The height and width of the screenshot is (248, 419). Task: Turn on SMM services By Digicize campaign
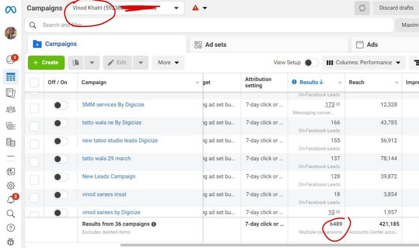pyautogui.click(x=61, y=105)
